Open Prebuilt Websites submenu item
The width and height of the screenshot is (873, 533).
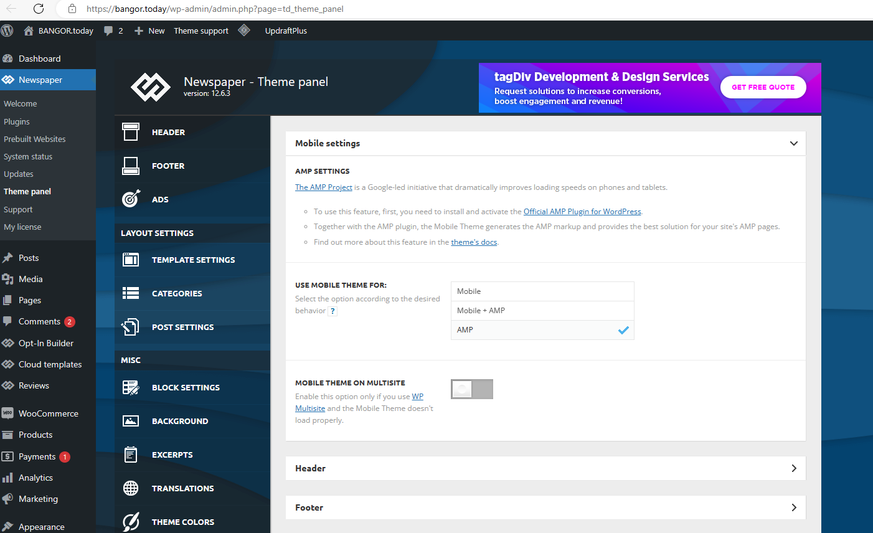pyautogui.click(x=35, y=139)
